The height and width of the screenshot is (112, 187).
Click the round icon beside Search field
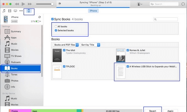[x=183, y=4]
